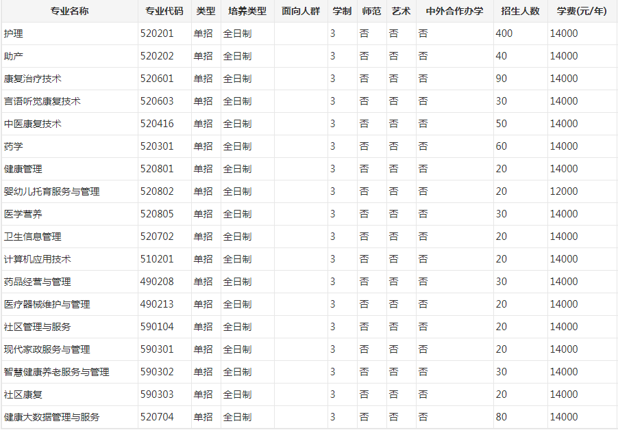Click major code 590301

[157, 349]
